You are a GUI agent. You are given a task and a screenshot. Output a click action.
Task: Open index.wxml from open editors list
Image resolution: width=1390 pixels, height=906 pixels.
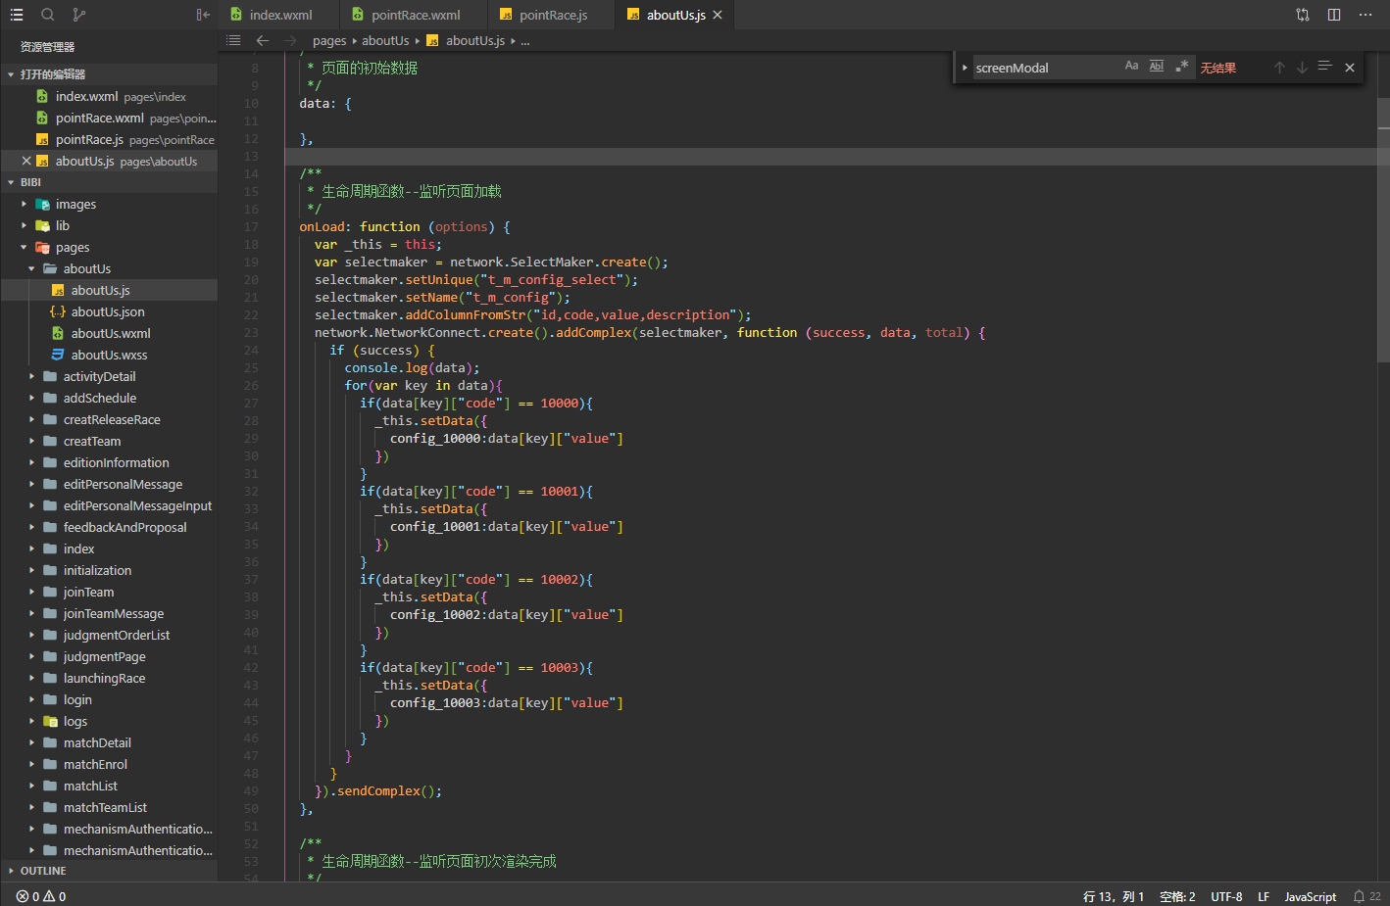coord(108,96)
